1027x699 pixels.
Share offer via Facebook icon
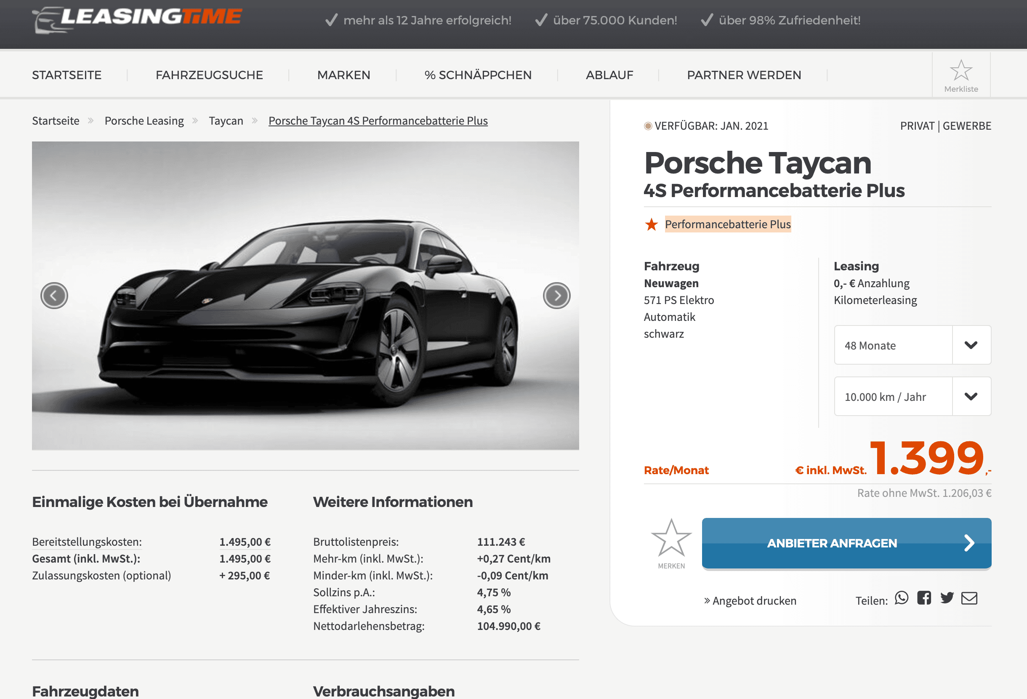point(924,598)
